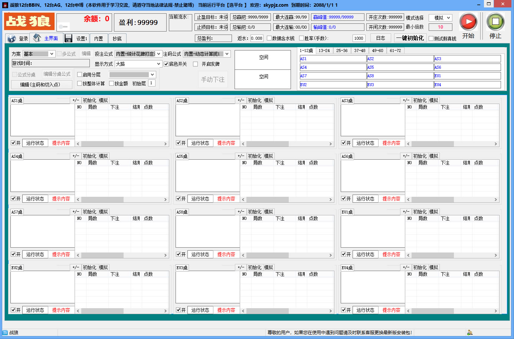Check the 测试假真钱 option
This screenshot has width=514, height=339.
click(431, 39)
